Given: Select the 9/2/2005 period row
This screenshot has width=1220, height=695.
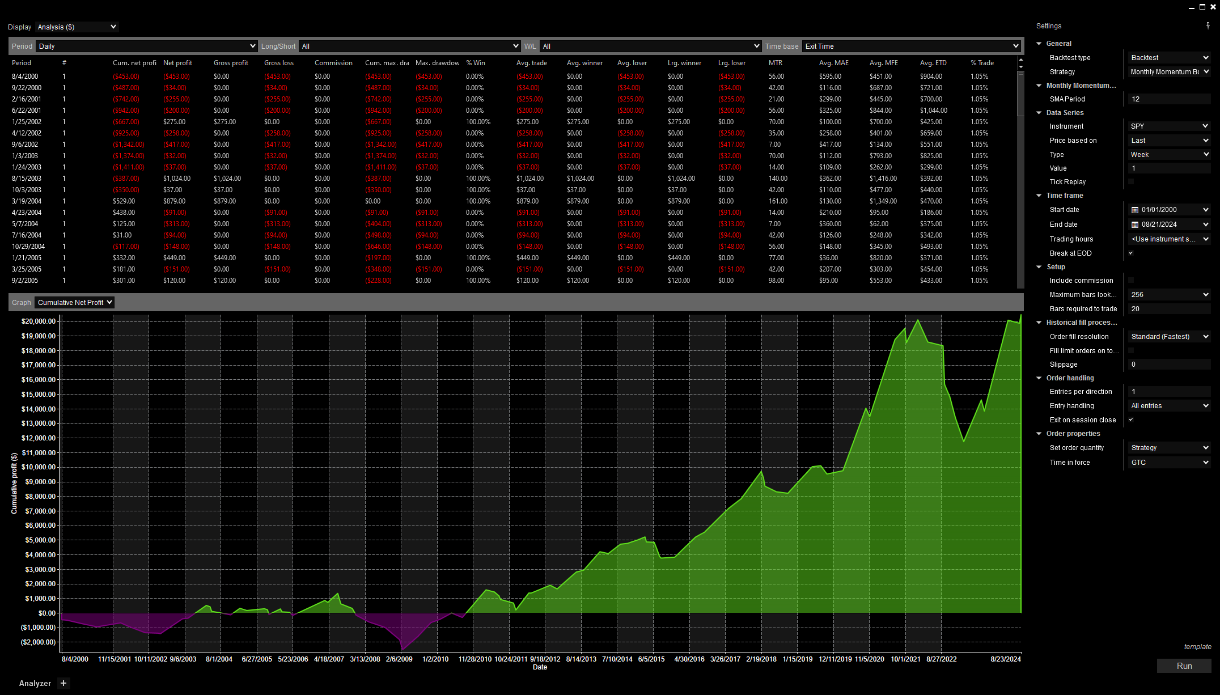Looking at the screenshot, I should coord(513,280).
